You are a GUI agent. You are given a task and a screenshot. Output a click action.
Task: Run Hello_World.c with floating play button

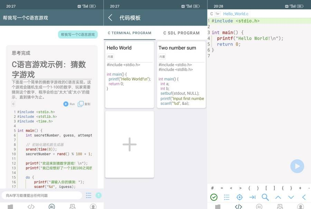click(297, 166)
